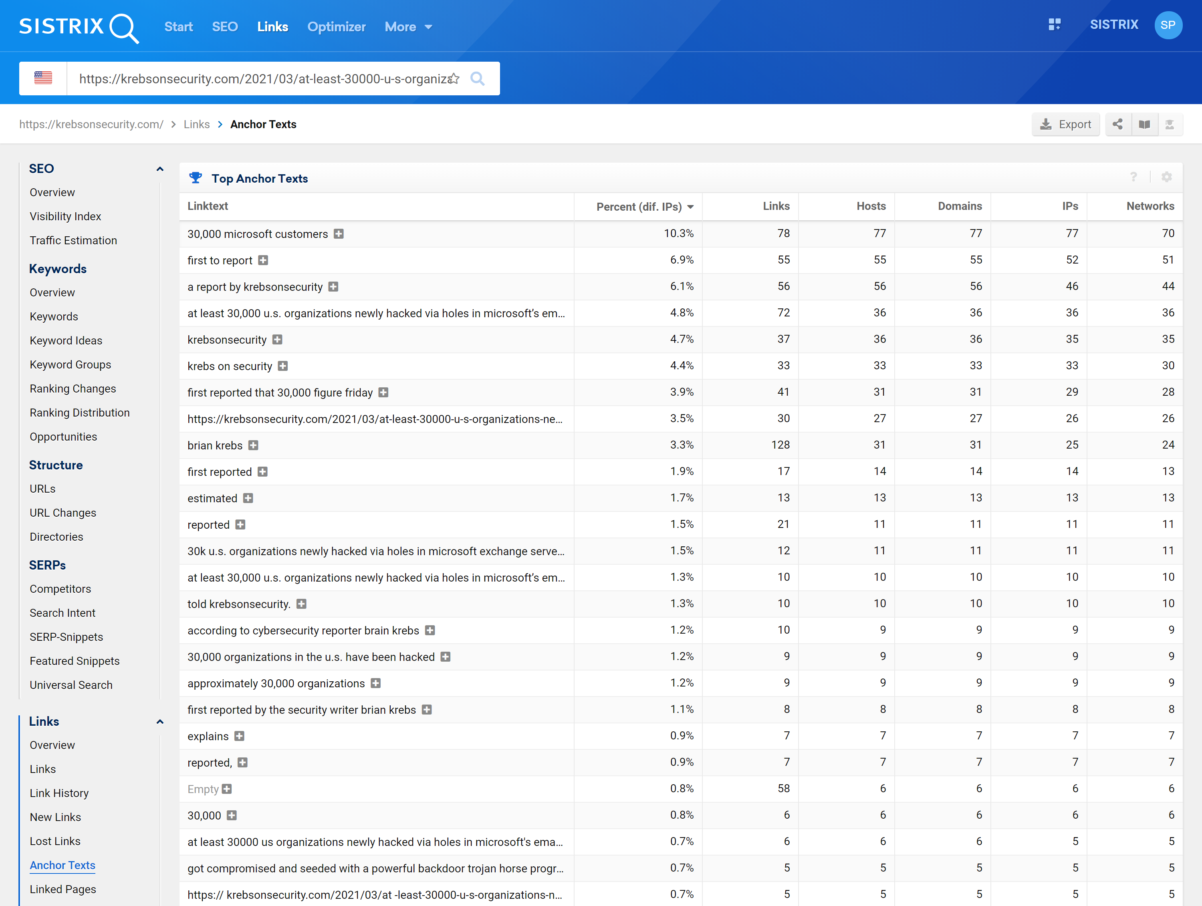Expand plus icon for 30,000 row
Screen dimensions: 1202x906
pyautogui.click(x=232, y=815)
